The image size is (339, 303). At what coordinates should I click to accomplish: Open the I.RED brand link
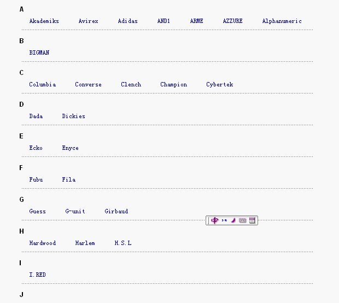click(x=37, y=275)
